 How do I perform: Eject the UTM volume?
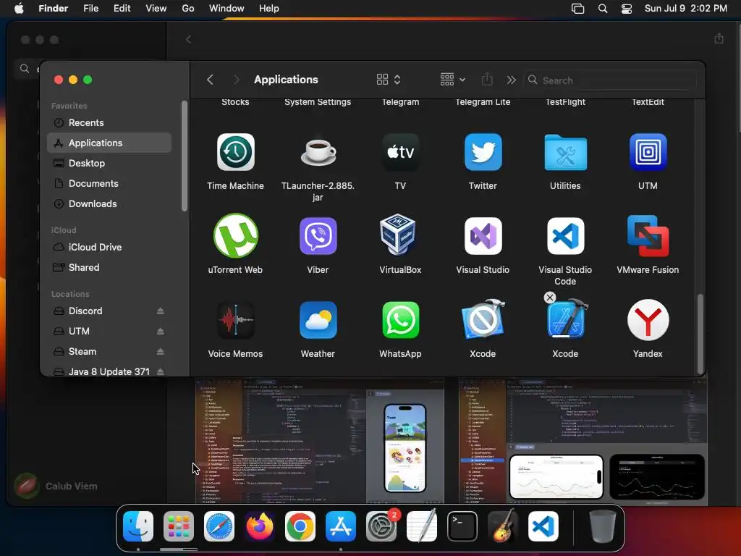point(161,332)
